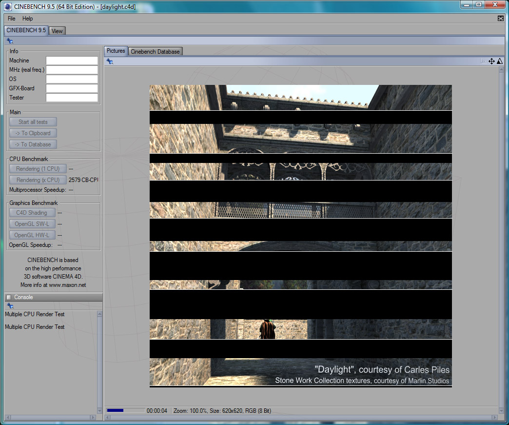Click the pin icon in the Pictures panel
Screen dimensions: 509x425
pyautogui.click(x=110, y=61)
